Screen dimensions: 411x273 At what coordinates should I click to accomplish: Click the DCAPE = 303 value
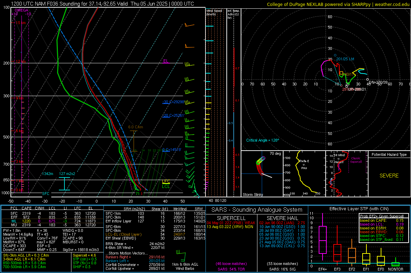click(14, 246)
